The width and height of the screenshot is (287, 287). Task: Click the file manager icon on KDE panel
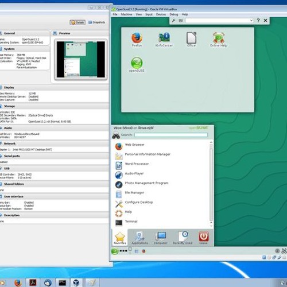tap(137, 251)
